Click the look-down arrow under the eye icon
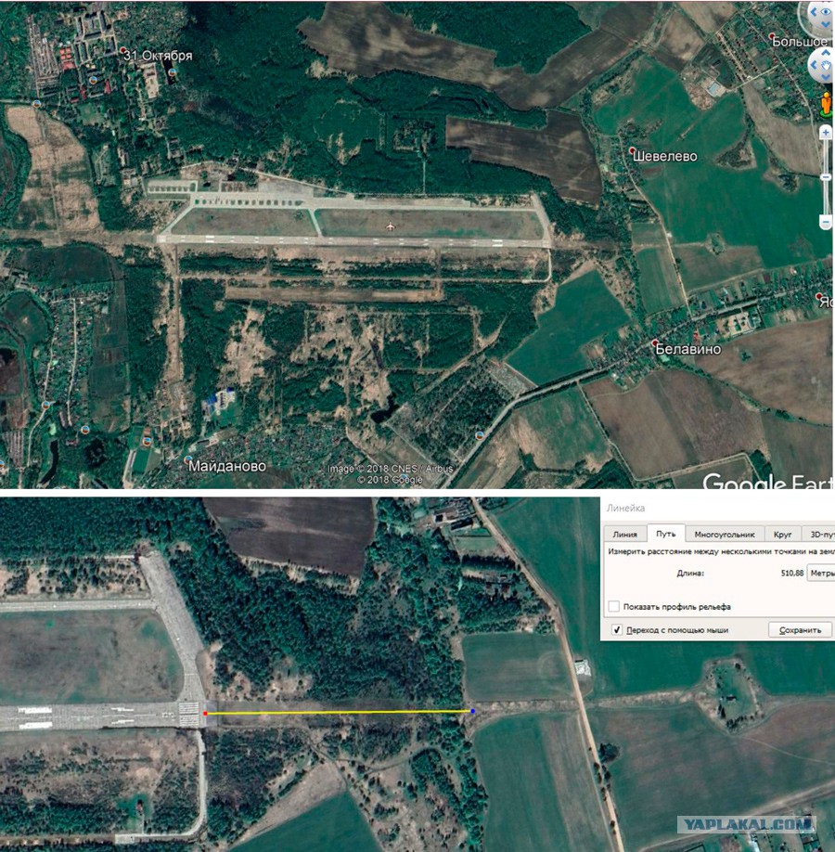The image size is (835, 852). [x=826, y=25]
